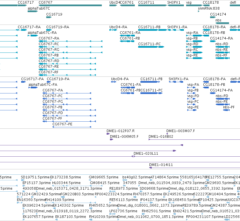
Task: Select the alphaTub67C gene label
Action: tap(39, 8)
